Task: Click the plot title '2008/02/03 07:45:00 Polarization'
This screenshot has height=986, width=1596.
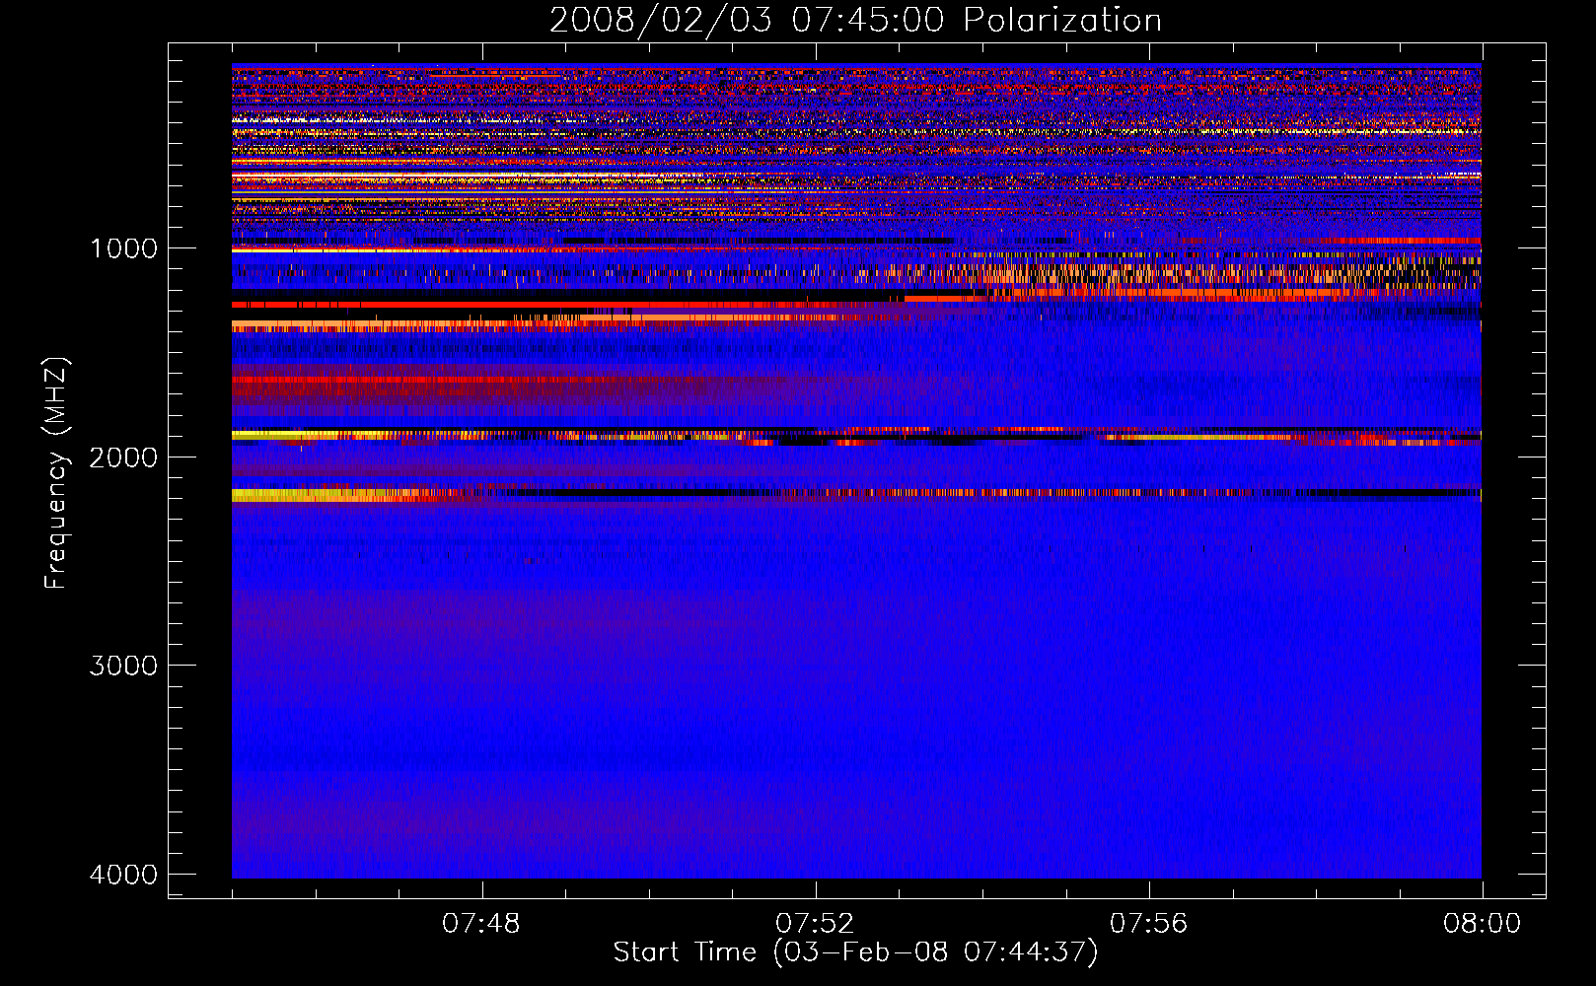Action: tap(855, 20)
